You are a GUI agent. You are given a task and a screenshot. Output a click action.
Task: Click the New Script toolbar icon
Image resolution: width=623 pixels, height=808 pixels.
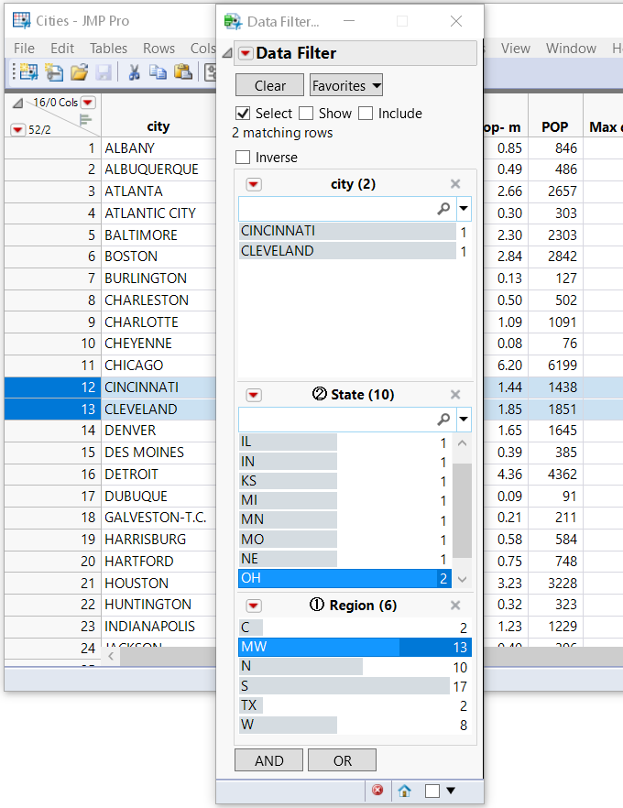pyautogui.click(x=54, y=72)
